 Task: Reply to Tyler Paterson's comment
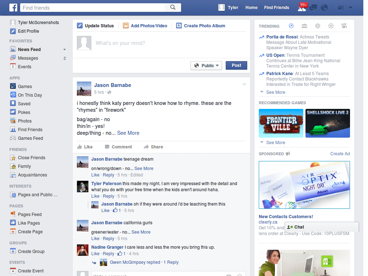coord(109,196)
